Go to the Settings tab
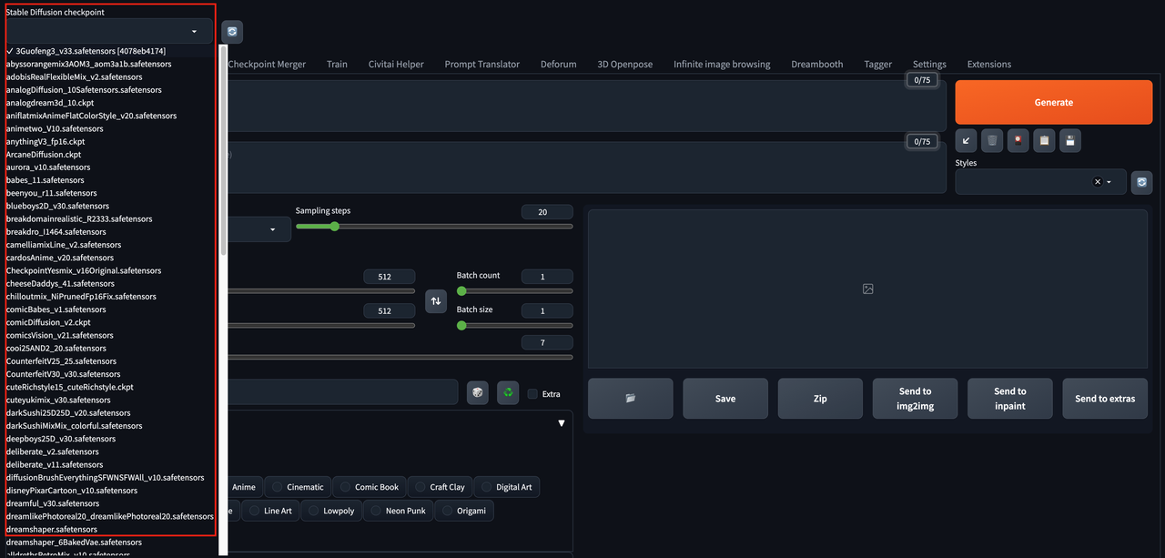 click(929, 65)
